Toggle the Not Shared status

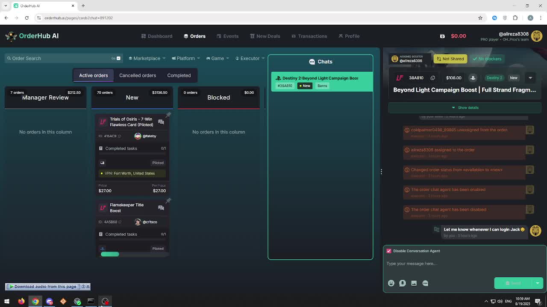point(450,59)
